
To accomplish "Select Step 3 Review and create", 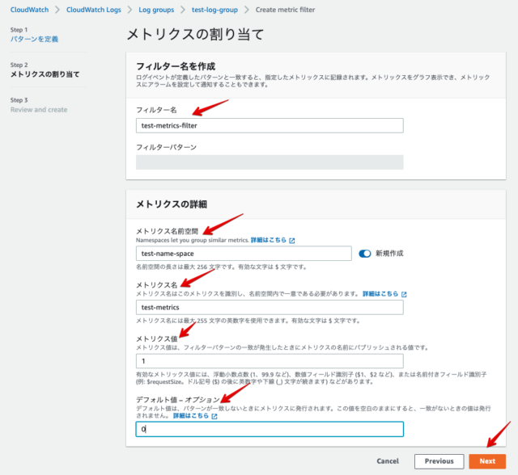I will pos(39,109).
